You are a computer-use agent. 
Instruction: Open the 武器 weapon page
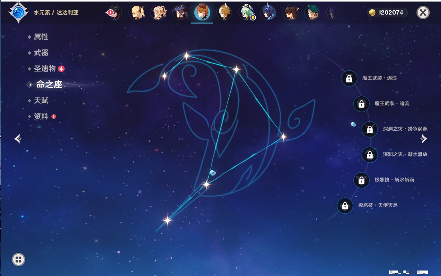(x=41, y=53)
